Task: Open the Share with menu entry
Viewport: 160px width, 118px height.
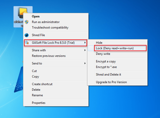Action: pyautogui.click(x=56, y=50)
